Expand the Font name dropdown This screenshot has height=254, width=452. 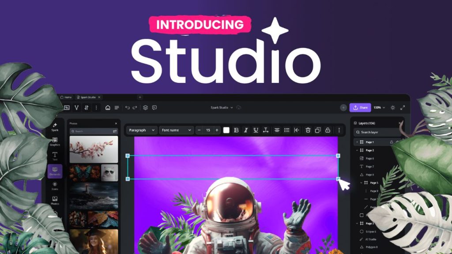(x=177, y=130)
